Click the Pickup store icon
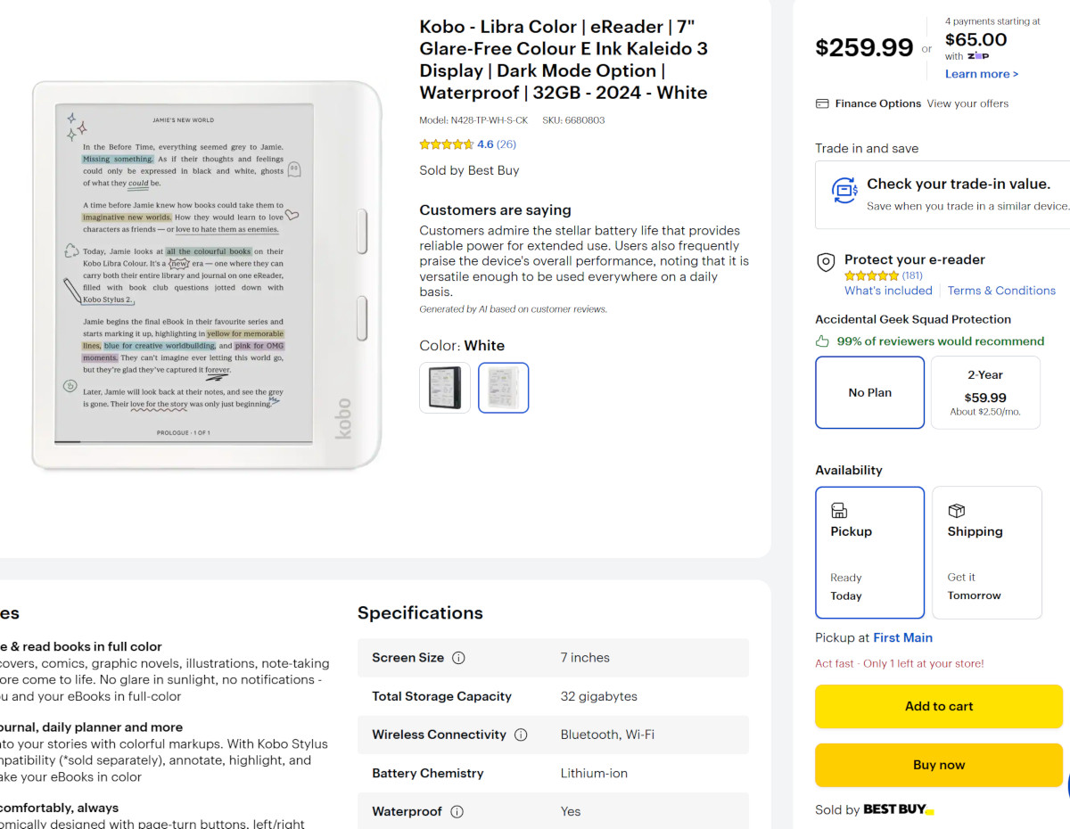 [838, 511]
